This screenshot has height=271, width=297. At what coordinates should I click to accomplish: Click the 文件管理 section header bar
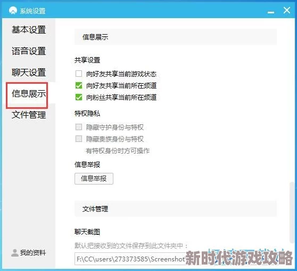(x=176, y=209)
